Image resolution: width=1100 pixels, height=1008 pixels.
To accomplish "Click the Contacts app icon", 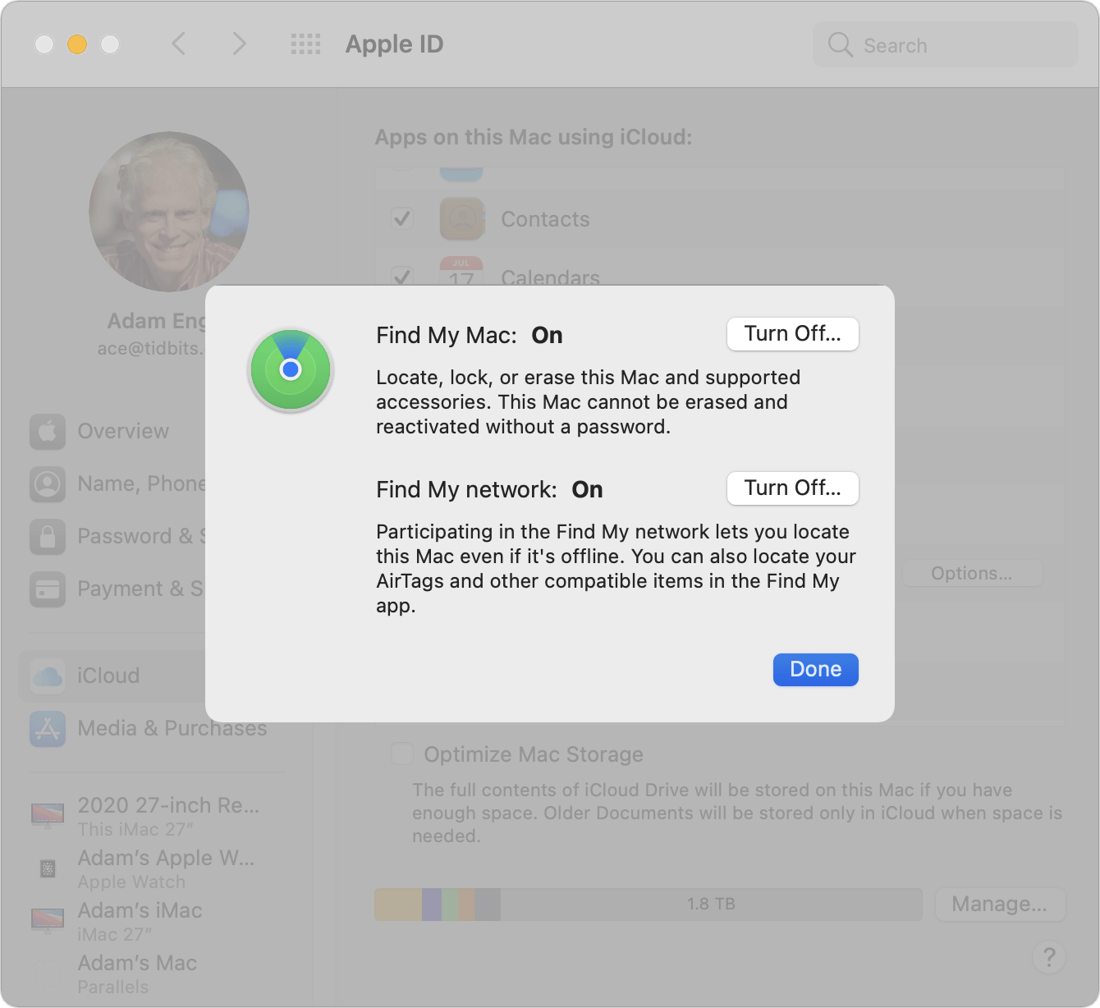I will point(461,218).
